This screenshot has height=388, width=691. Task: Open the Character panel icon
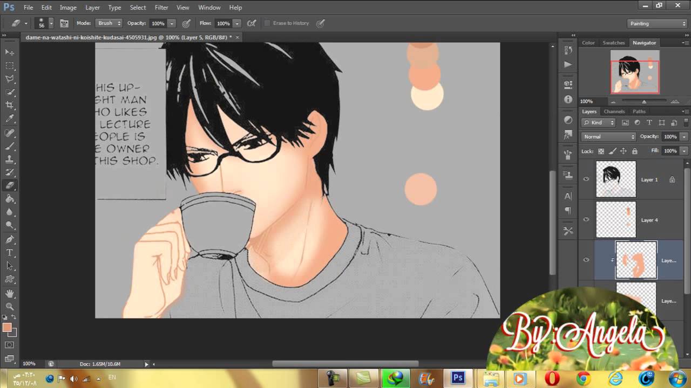568,196
